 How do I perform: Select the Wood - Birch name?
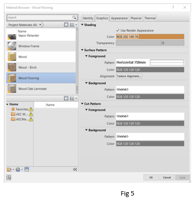click(28, 67)
